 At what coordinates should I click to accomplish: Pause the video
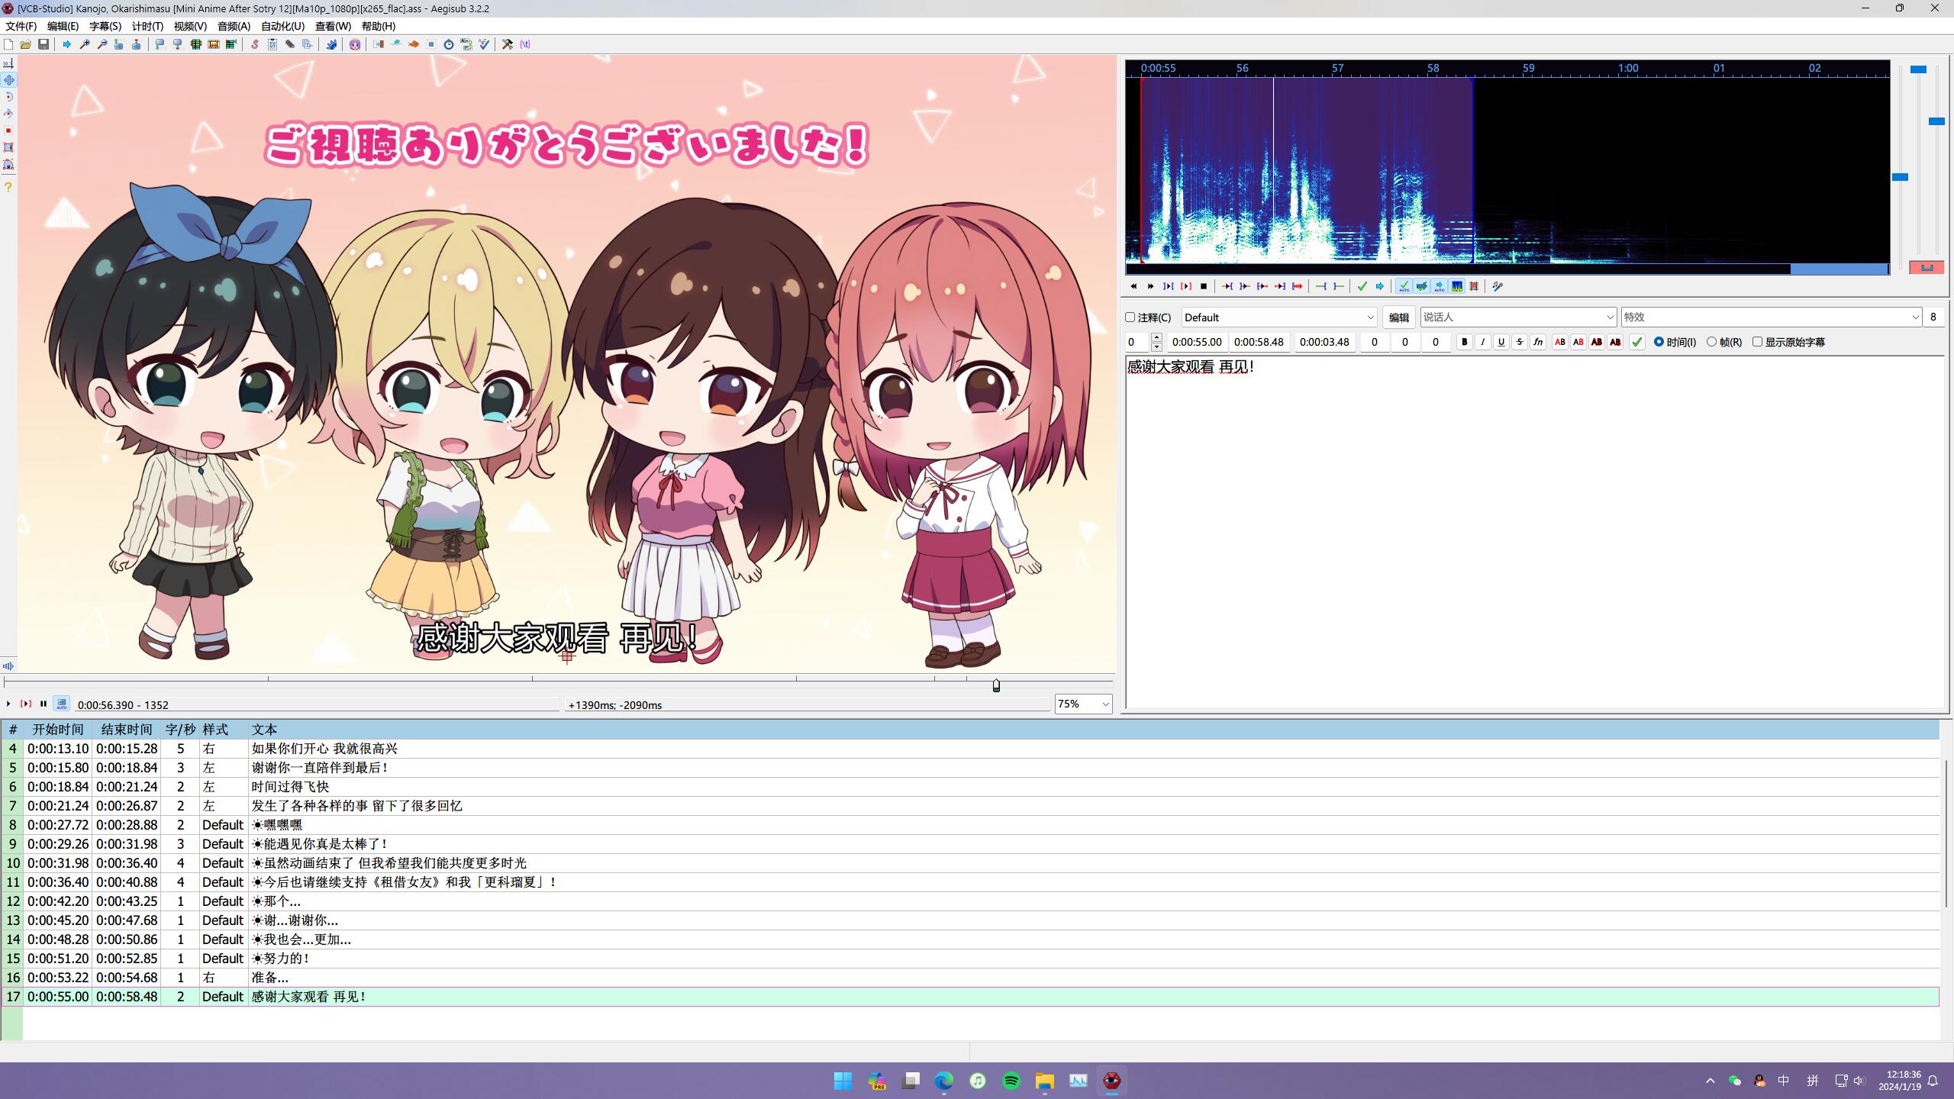pyautogui.click(x=44, y=704)
